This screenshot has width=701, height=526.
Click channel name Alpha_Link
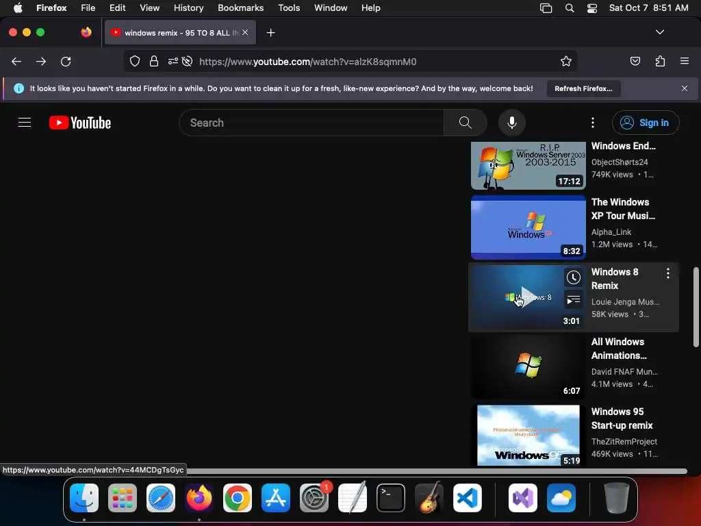pos(611,232)
